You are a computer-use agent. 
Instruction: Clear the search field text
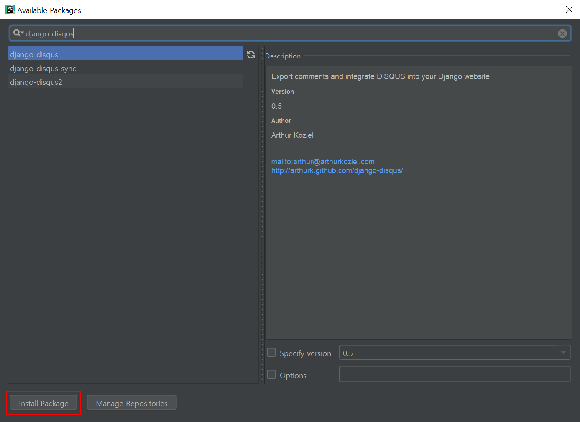562,33
